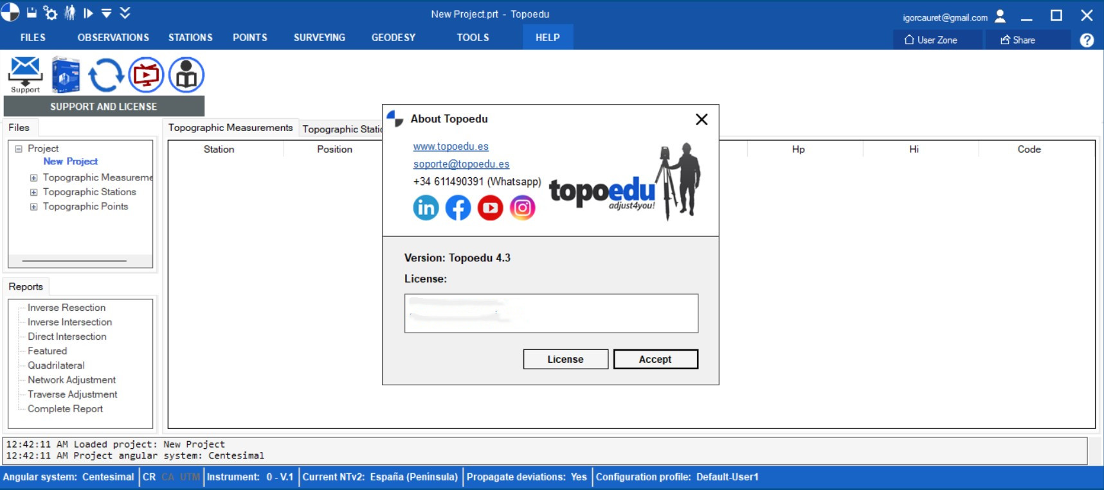Select New Project in the tree
The height and width of the screenshot is (490, 1104).
(71, 162)
